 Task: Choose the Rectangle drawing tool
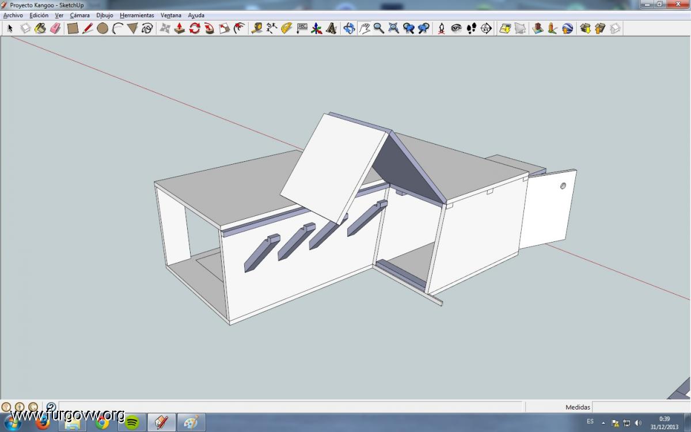73,28
